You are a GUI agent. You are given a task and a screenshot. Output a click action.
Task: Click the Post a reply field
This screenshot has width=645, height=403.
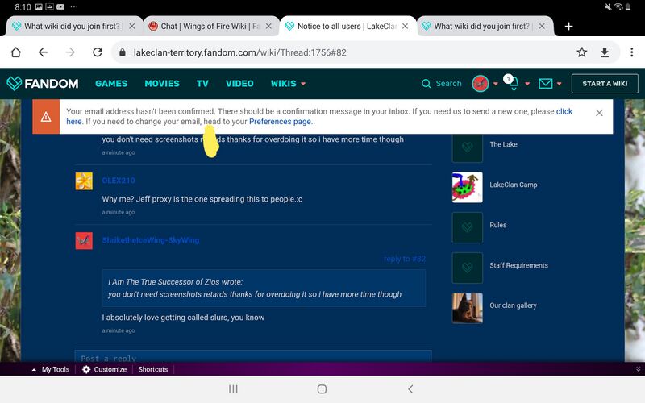click(x=253, y=358)
